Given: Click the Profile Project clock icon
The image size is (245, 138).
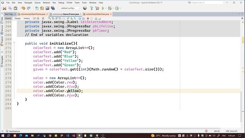Looking at the screenshot, I should (x=117, y=8).
